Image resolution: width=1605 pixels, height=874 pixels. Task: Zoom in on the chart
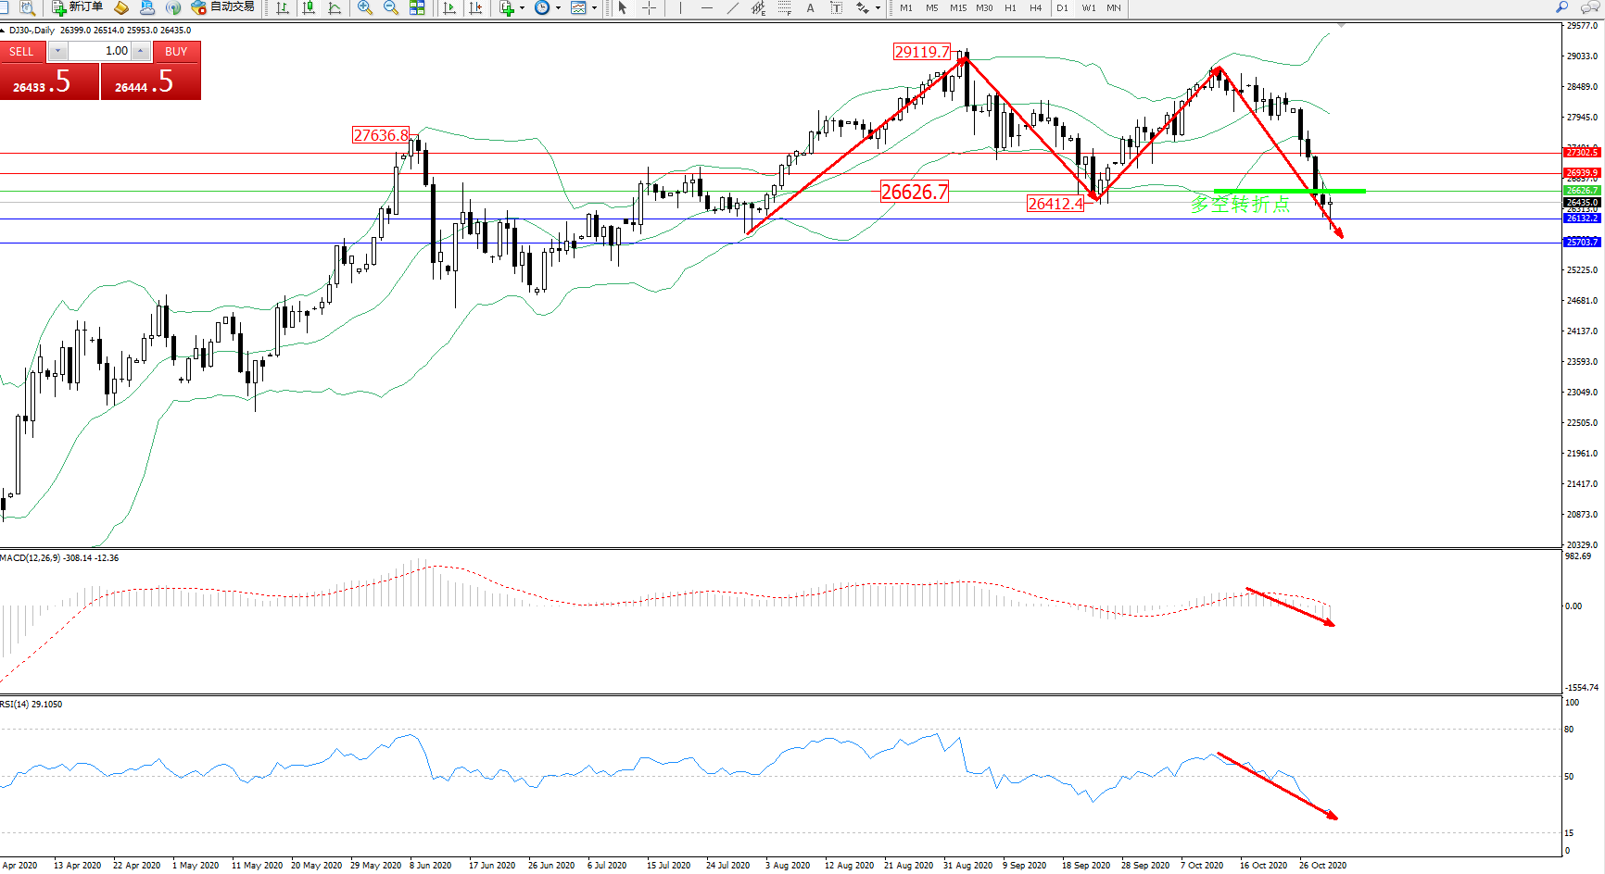pos(365,7)
